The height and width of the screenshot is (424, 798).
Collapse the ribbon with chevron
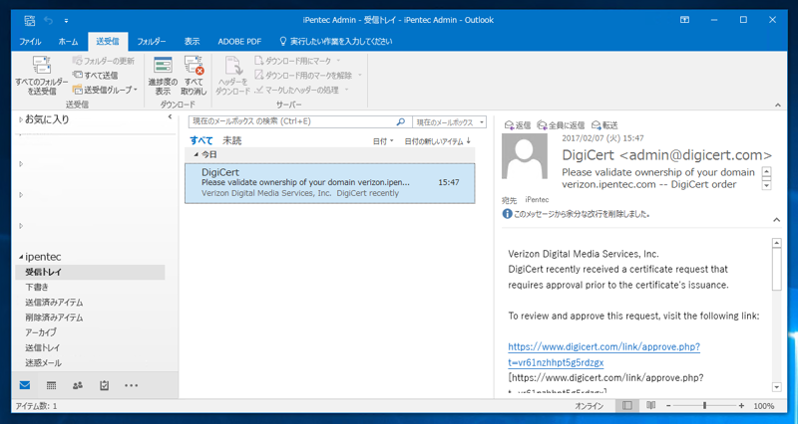(x=778, y=106)
